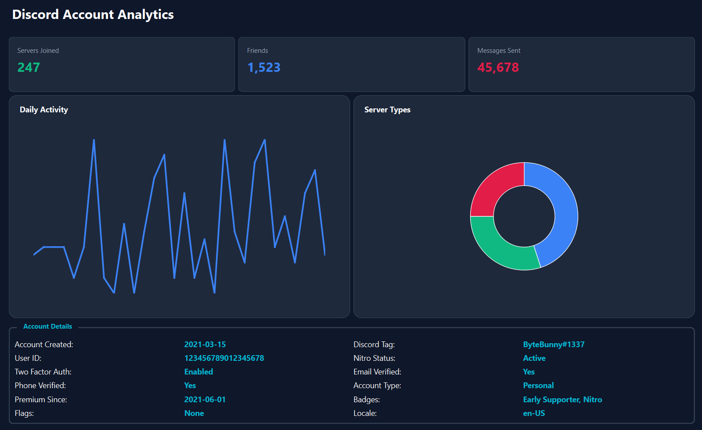The width and height of the screenshot is (702, 430).
Task: Click the Premium Since date 2021-06-01
Action: pos(205,400)
